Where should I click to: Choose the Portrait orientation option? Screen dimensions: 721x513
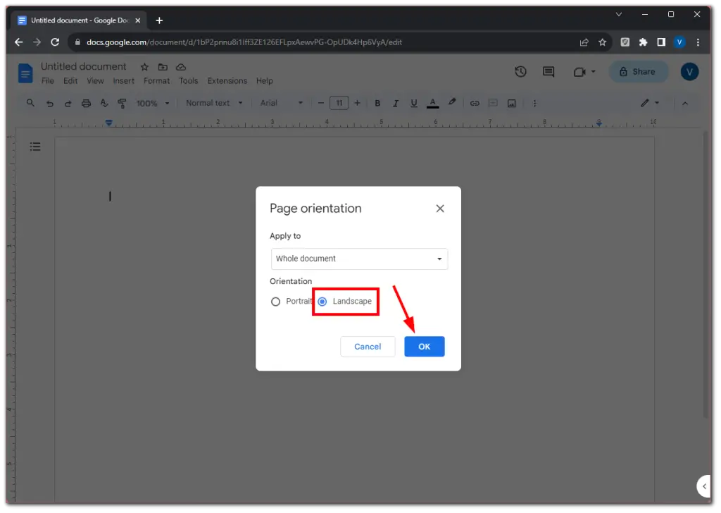275,301
